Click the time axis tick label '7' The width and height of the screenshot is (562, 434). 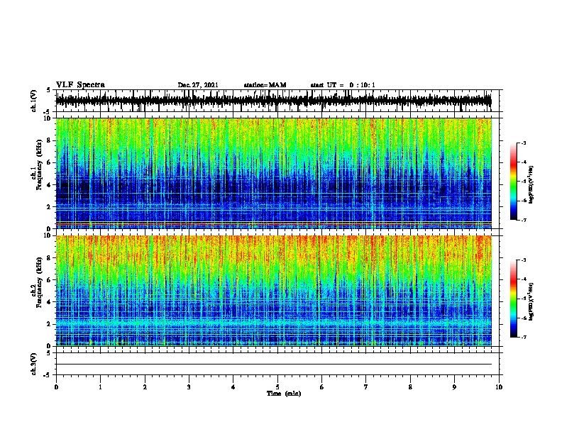[x=366, y=386]
